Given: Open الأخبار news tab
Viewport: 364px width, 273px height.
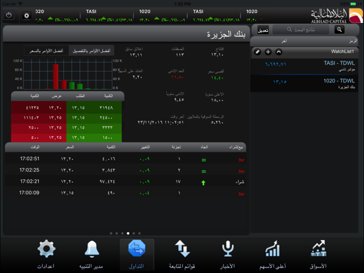Looking at the screenshot, I should tap(228, 255).
